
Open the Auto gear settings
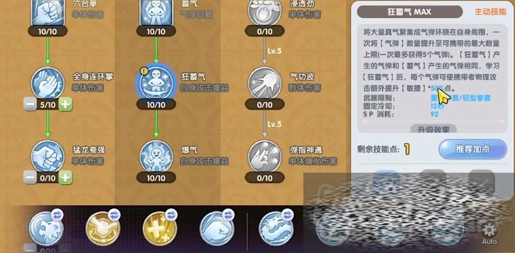click(x=489, y=233)
